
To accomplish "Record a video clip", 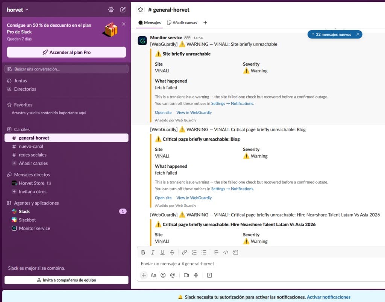I will click(186, 275).
